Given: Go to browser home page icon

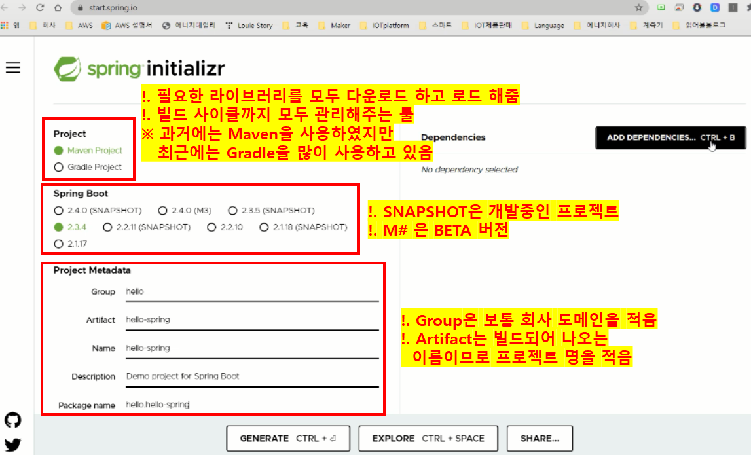Looking at the screenshot, I should 58,8.
